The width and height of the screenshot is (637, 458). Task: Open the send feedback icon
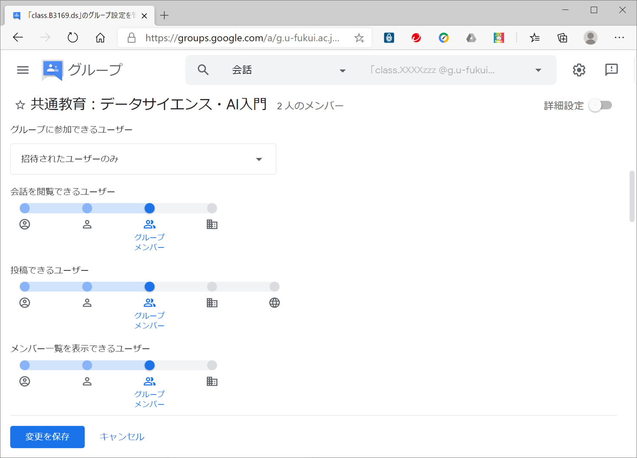(x=611, y=70)
